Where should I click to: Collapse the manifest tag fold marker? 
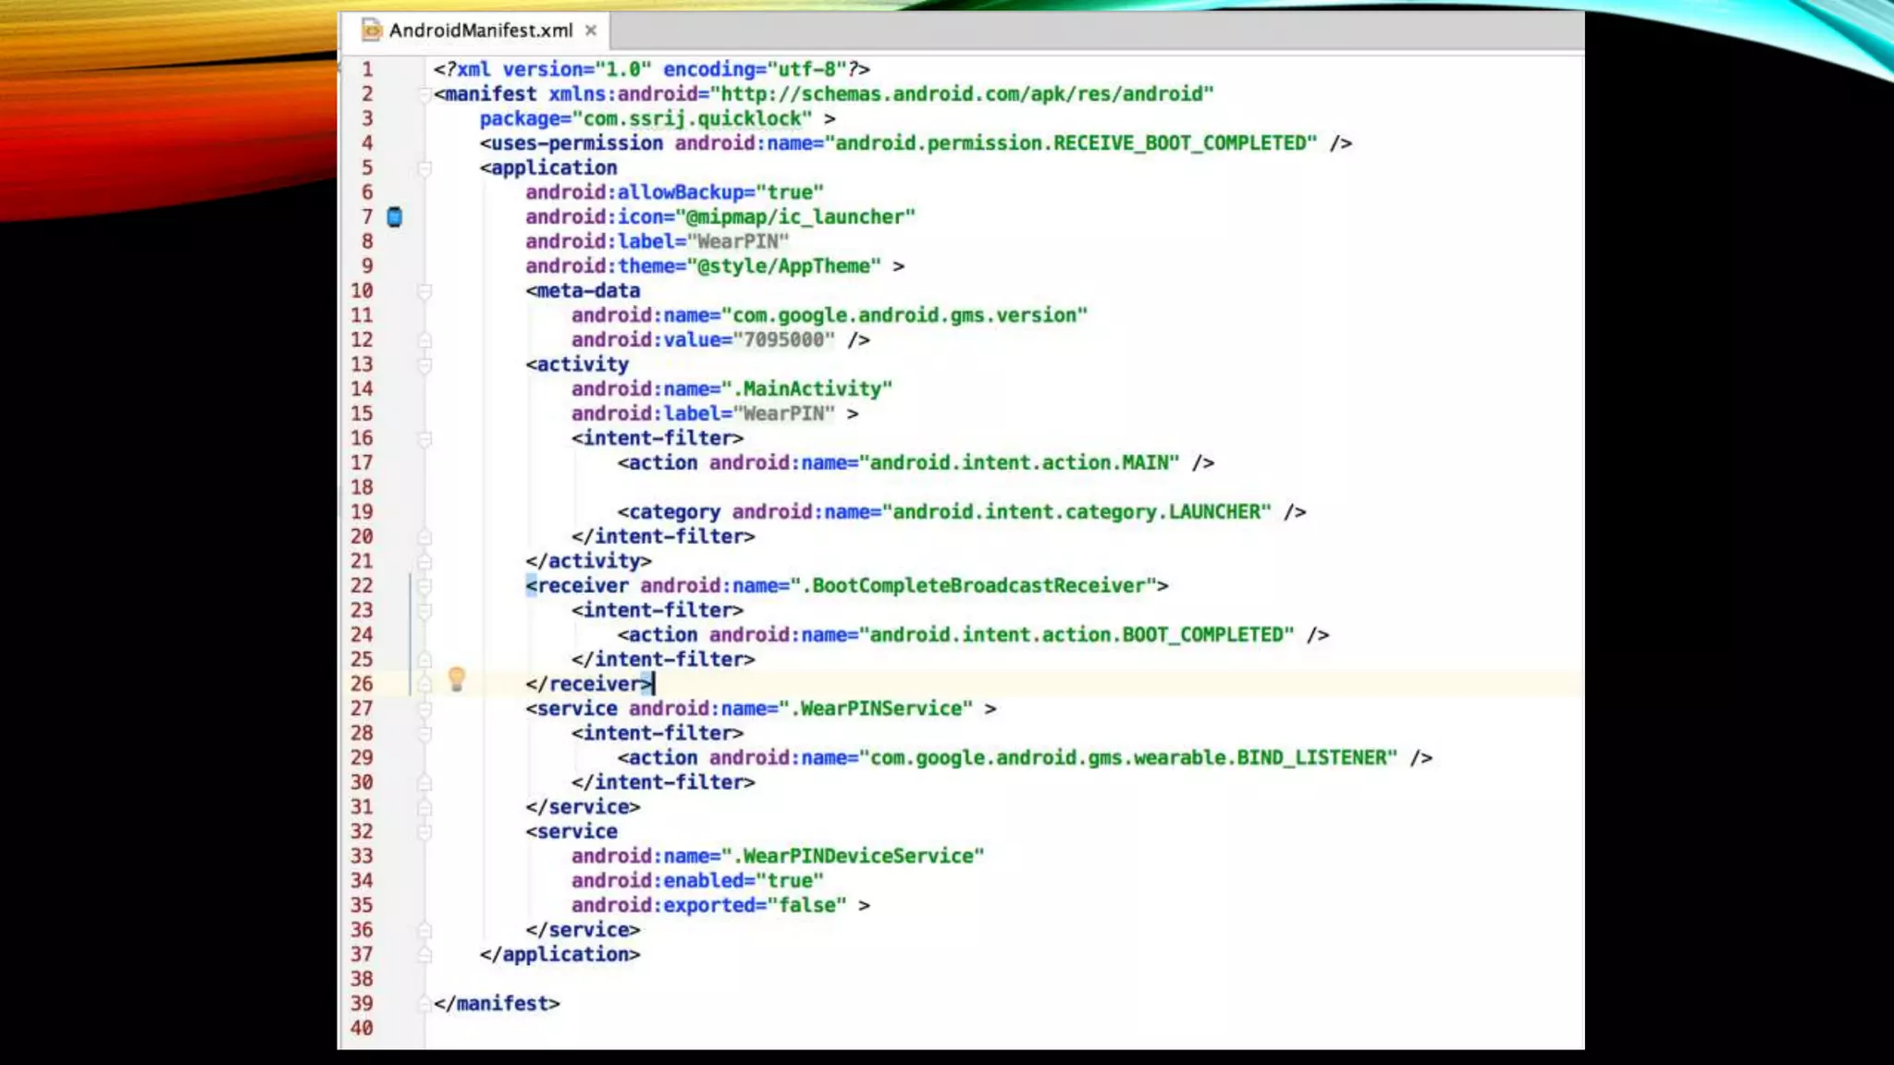pyautogui.click(x=424, y=94)
